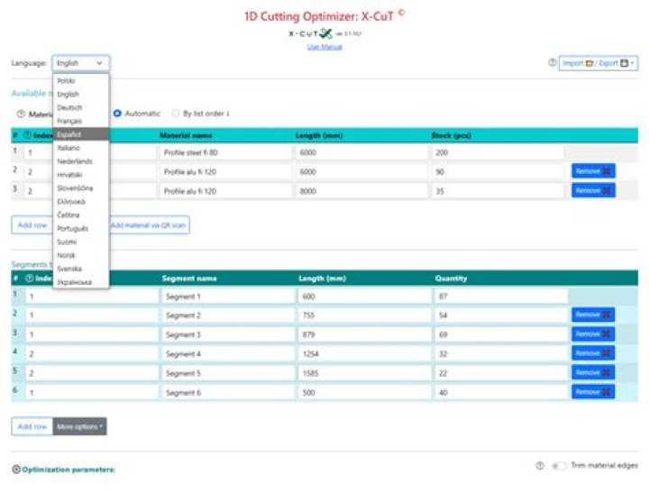649x493 pixels.
Task: Select highlighted Español language option
Action: pos(81,134)
